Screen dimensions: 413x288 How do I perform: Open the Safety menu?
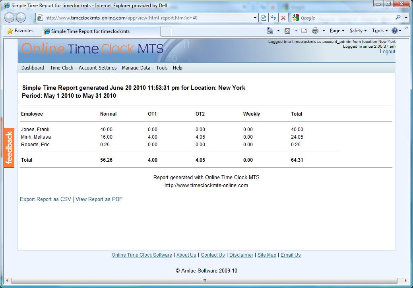tap(358, 31)
